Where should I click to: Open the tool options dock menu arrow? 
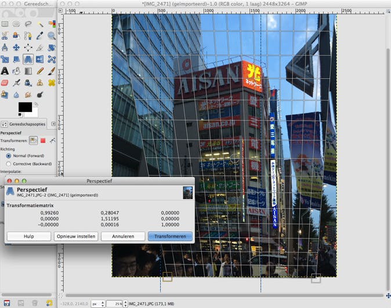click(53, 124)
